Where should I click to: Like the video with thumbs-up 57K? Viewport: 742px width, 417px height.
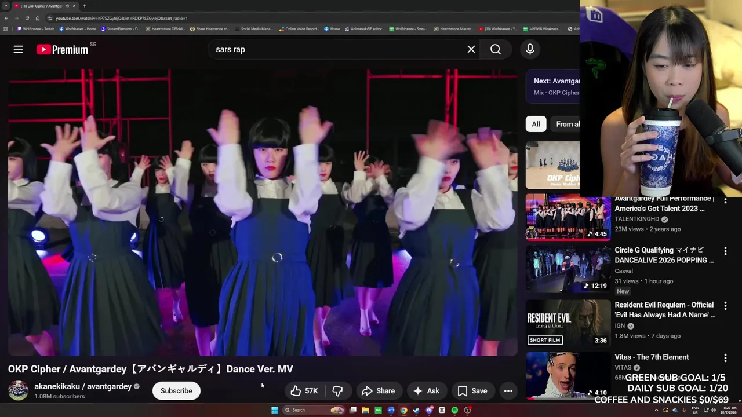click(x=305, y=391)
